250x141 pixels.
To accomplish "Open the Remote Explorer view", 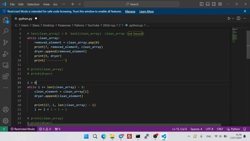I will coord(5,65).
